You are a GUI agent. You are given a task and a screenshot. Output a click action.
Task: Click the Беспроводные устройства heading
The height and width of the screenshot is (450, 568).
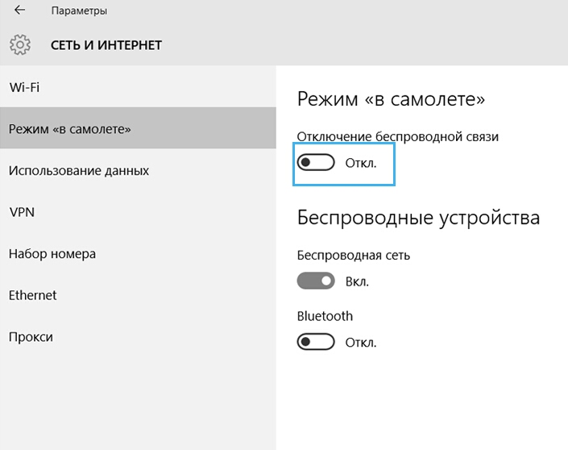418,219
